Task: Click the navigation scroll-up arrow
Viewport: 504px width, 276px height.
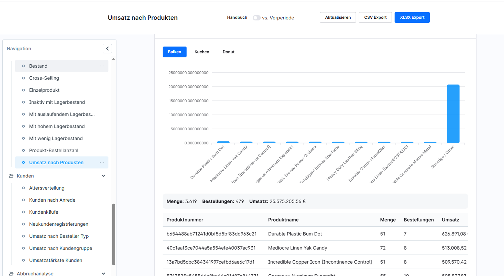Action: pyautogui.click(x=114, y=59)
